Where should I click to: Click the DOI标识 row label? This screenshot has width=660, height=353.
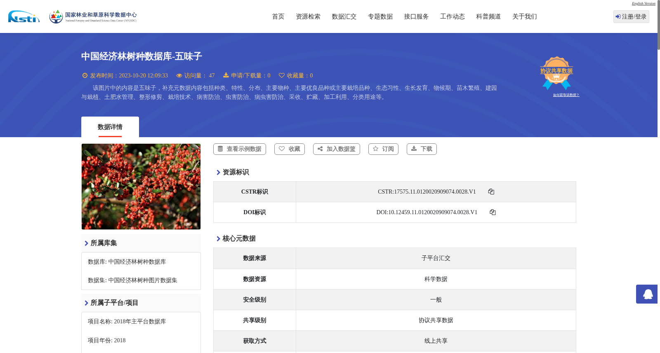point(255,213)
